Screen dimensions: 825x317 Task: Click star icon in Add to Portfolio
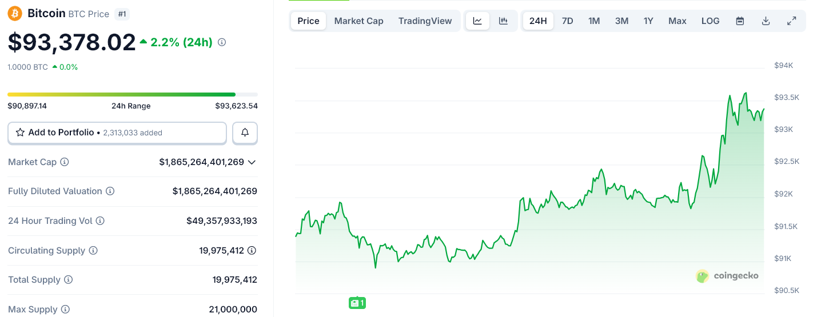(x=20, y=133)
